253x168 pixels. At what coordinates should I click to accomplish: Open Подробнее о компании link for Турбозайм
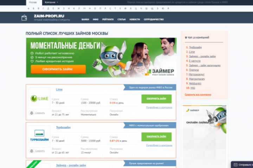pyautogui.click(x=159, y=145)
